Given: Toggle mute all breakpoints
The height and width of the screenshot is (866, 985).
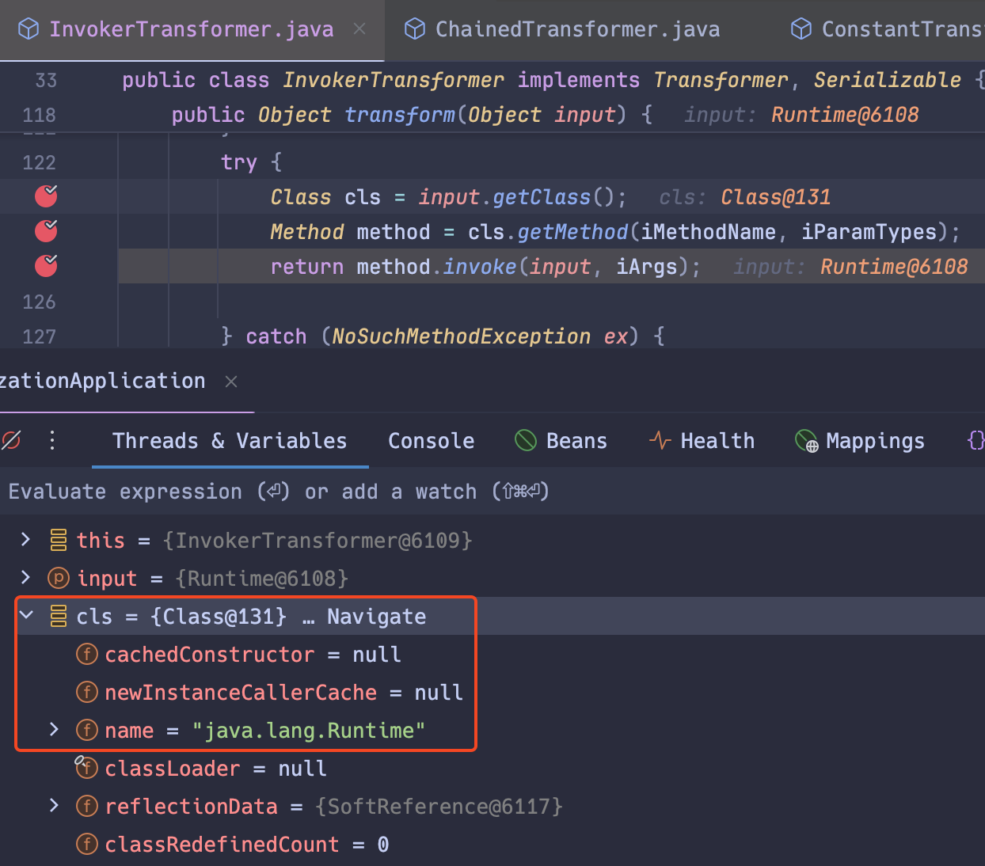Looking at the screenshot, I should point(11,441).
